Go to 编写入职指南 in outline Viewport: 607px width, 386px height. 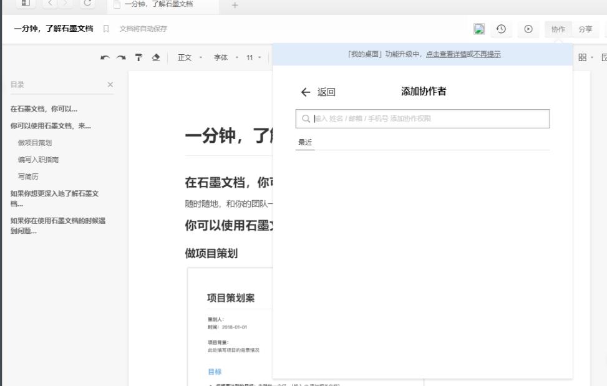point(38,160)
